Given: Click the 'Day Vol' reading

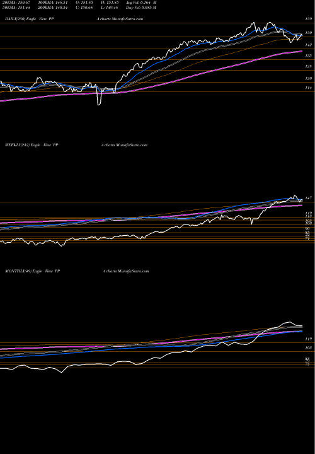Looking at the screenshot, I should (141, 8).
